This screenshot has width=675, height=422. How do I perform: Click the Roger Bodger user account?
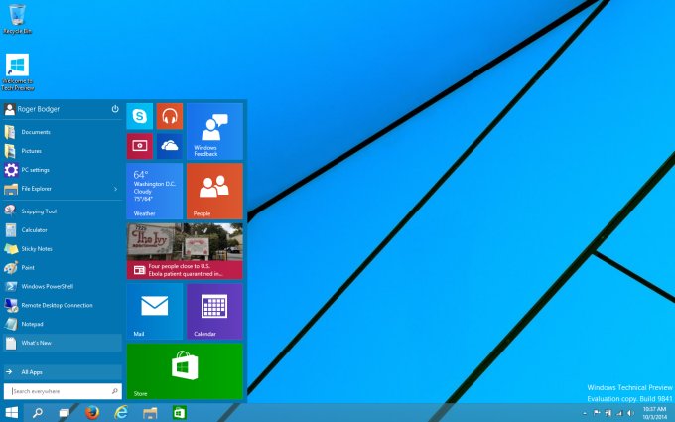(x=32, y=109)
